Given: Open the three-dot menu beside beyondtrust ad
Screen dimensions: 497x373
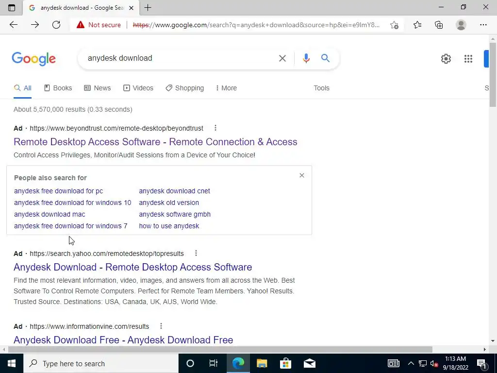Looking at the screenshot, I should coord(215,128).
